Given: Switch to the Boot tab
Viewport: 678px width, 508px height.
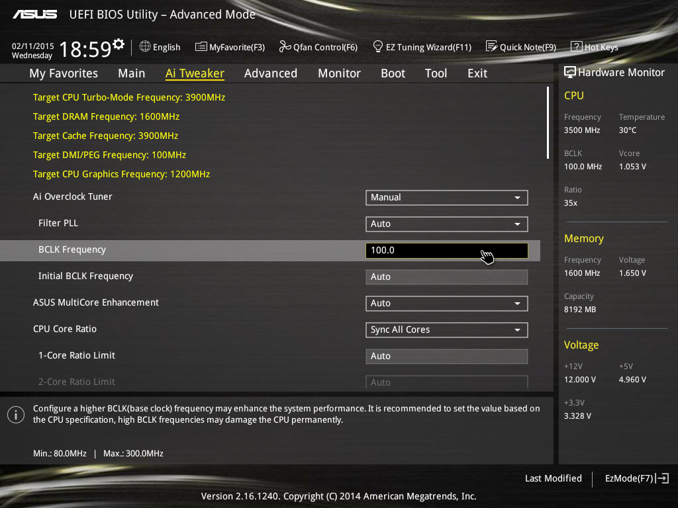Looking at the screenshot, I should tap(393, 73).
